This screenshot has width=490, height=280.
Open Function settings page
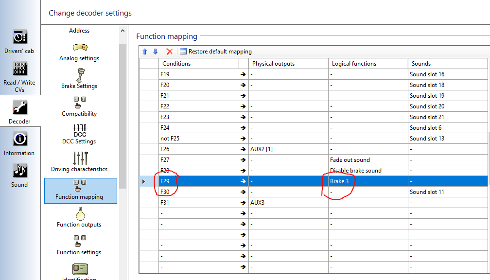pyautogui.click(x=79, y=245)
